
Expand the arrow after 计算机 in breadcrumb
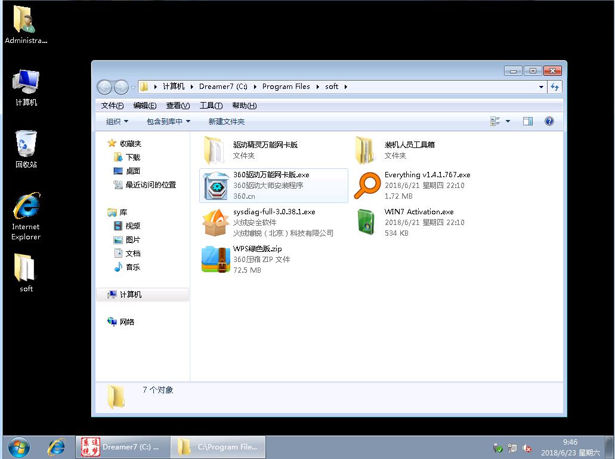[192, 87]
